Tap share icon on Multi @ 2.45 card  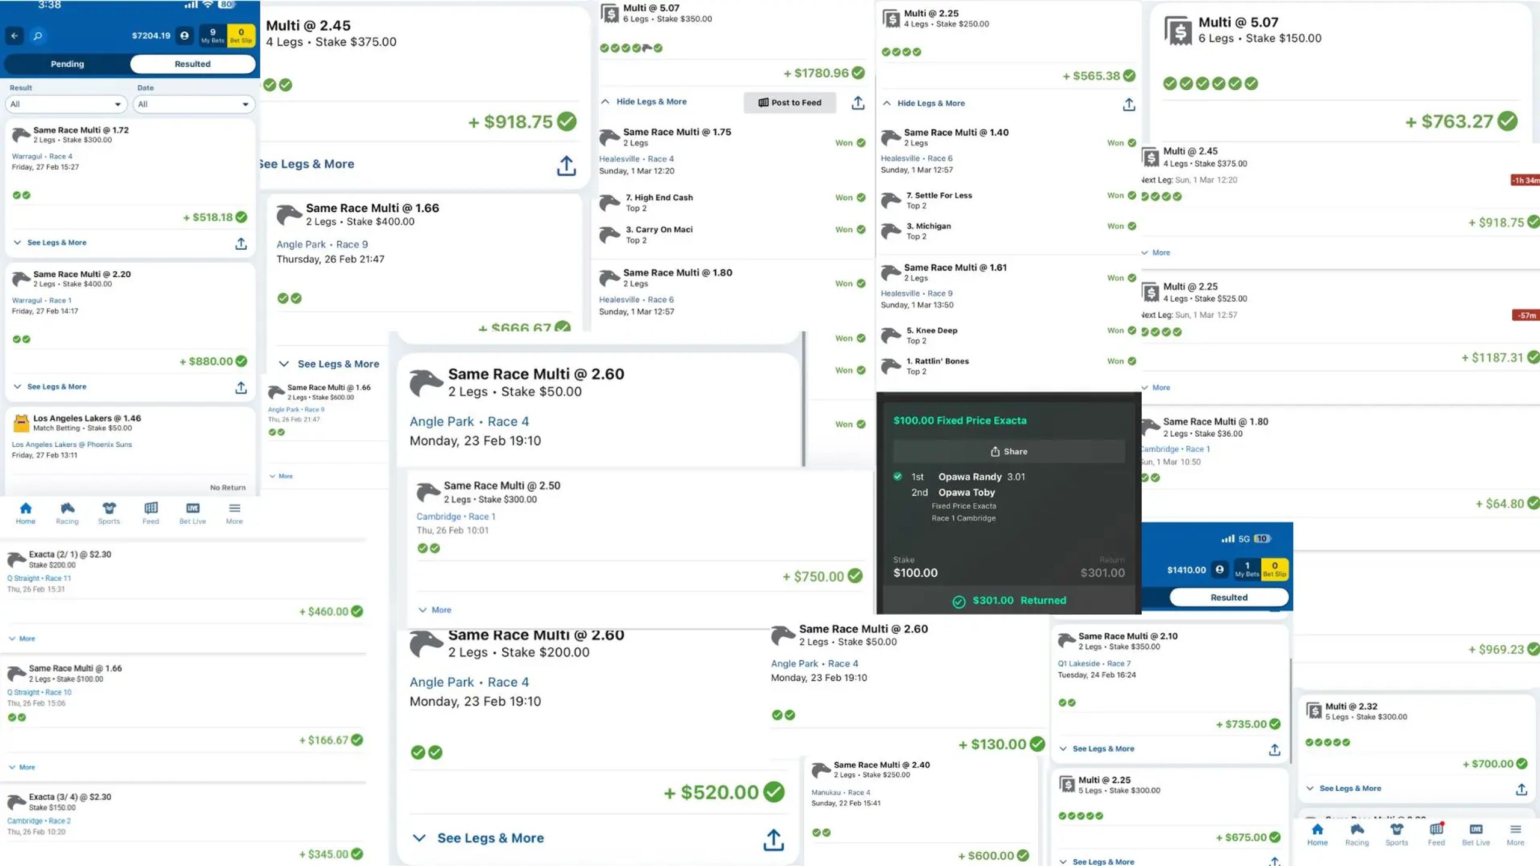566,165
